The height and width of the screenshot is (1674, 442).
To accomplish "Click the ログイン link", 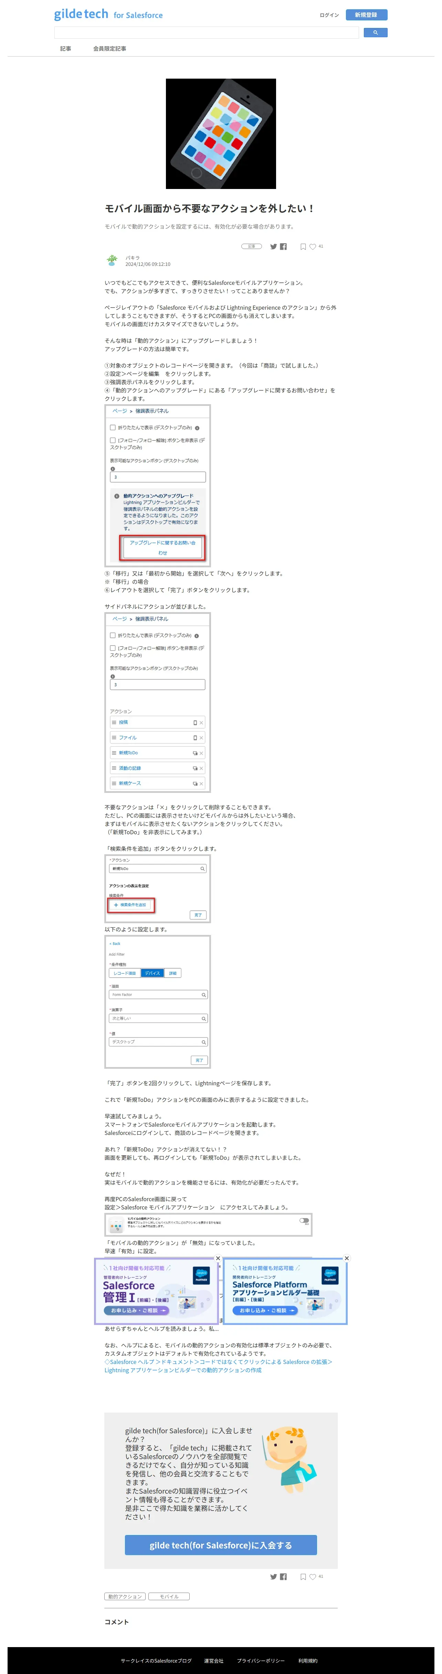I will (x=329, y=15).
